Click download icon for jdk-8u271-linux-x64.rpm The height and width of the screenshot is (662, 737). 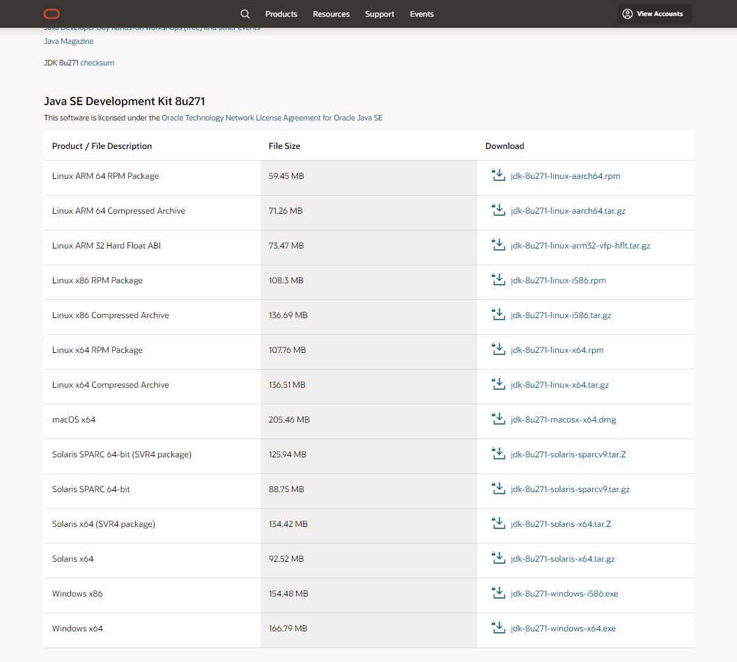[498, 349]
